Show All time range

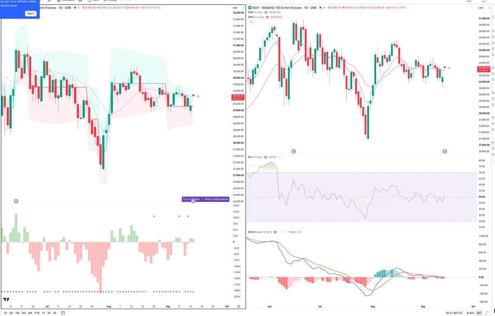tap(54, 313)
